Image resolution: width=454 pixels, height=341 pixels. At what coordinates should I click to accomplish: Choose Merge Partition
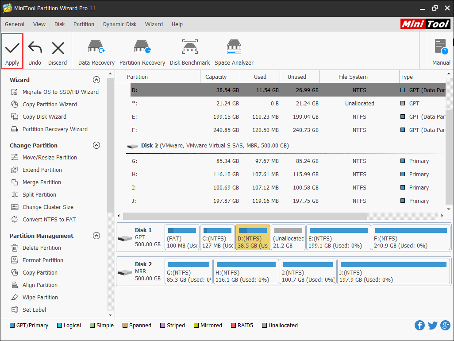coord(36,182)
